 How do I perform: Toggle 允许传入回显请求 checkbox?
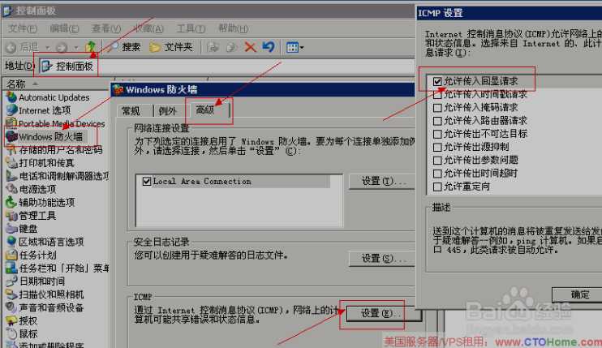437,81
